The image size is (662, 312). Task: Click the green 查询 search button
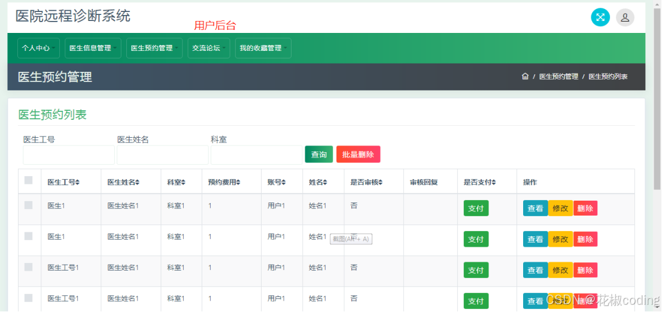click(319, 155)
